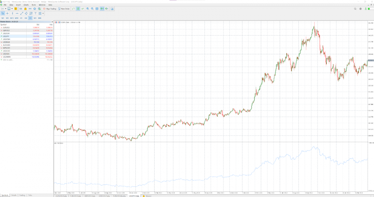Click the Zoom In magnifier icon
374x197 pixels.
(x=88, y=9)
